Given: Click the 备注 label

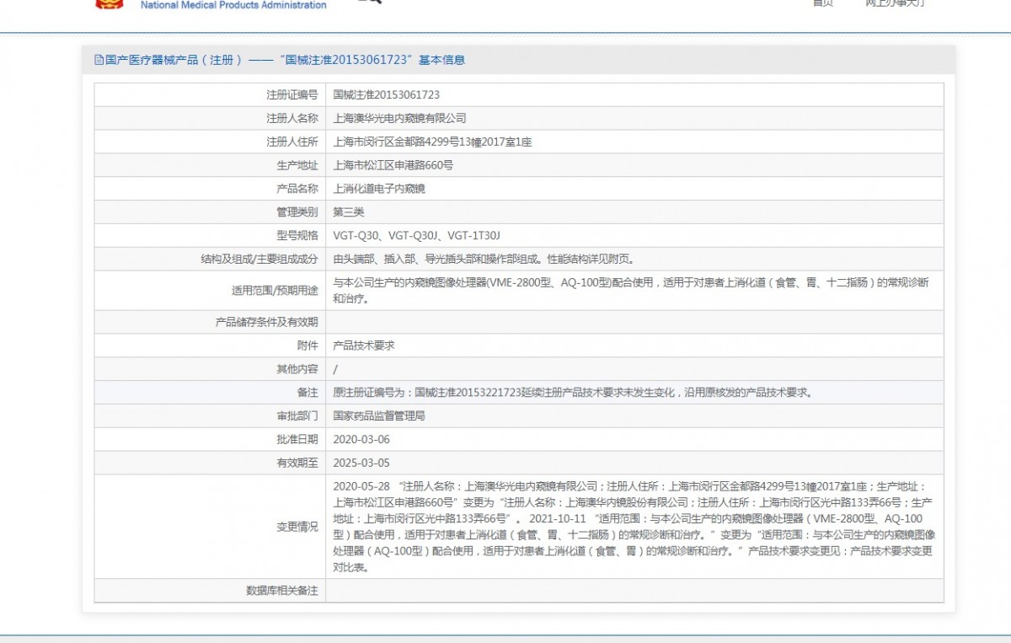Looking at the screenshot, I should 308,393.
